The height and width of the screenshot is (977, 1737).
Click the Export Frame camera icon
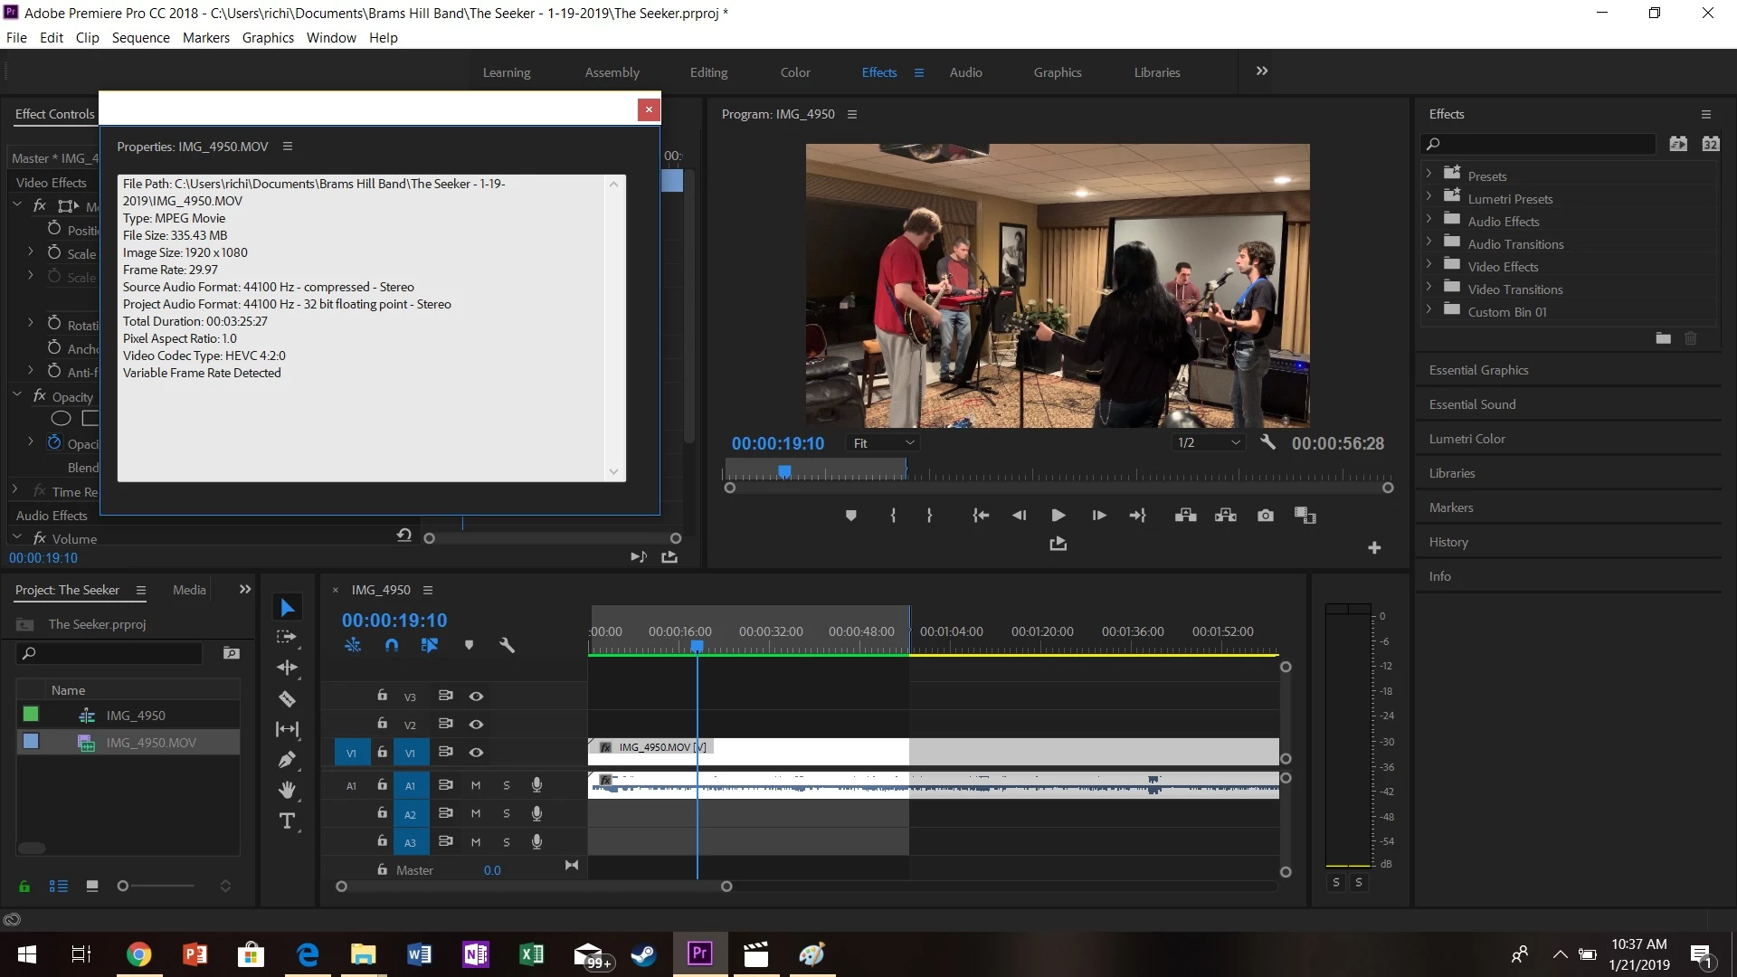pyautogui.click(x=1266, y=516)
